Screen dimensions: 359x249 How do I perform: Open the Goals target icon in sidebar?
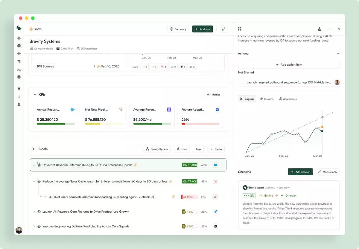click(19, 46)
